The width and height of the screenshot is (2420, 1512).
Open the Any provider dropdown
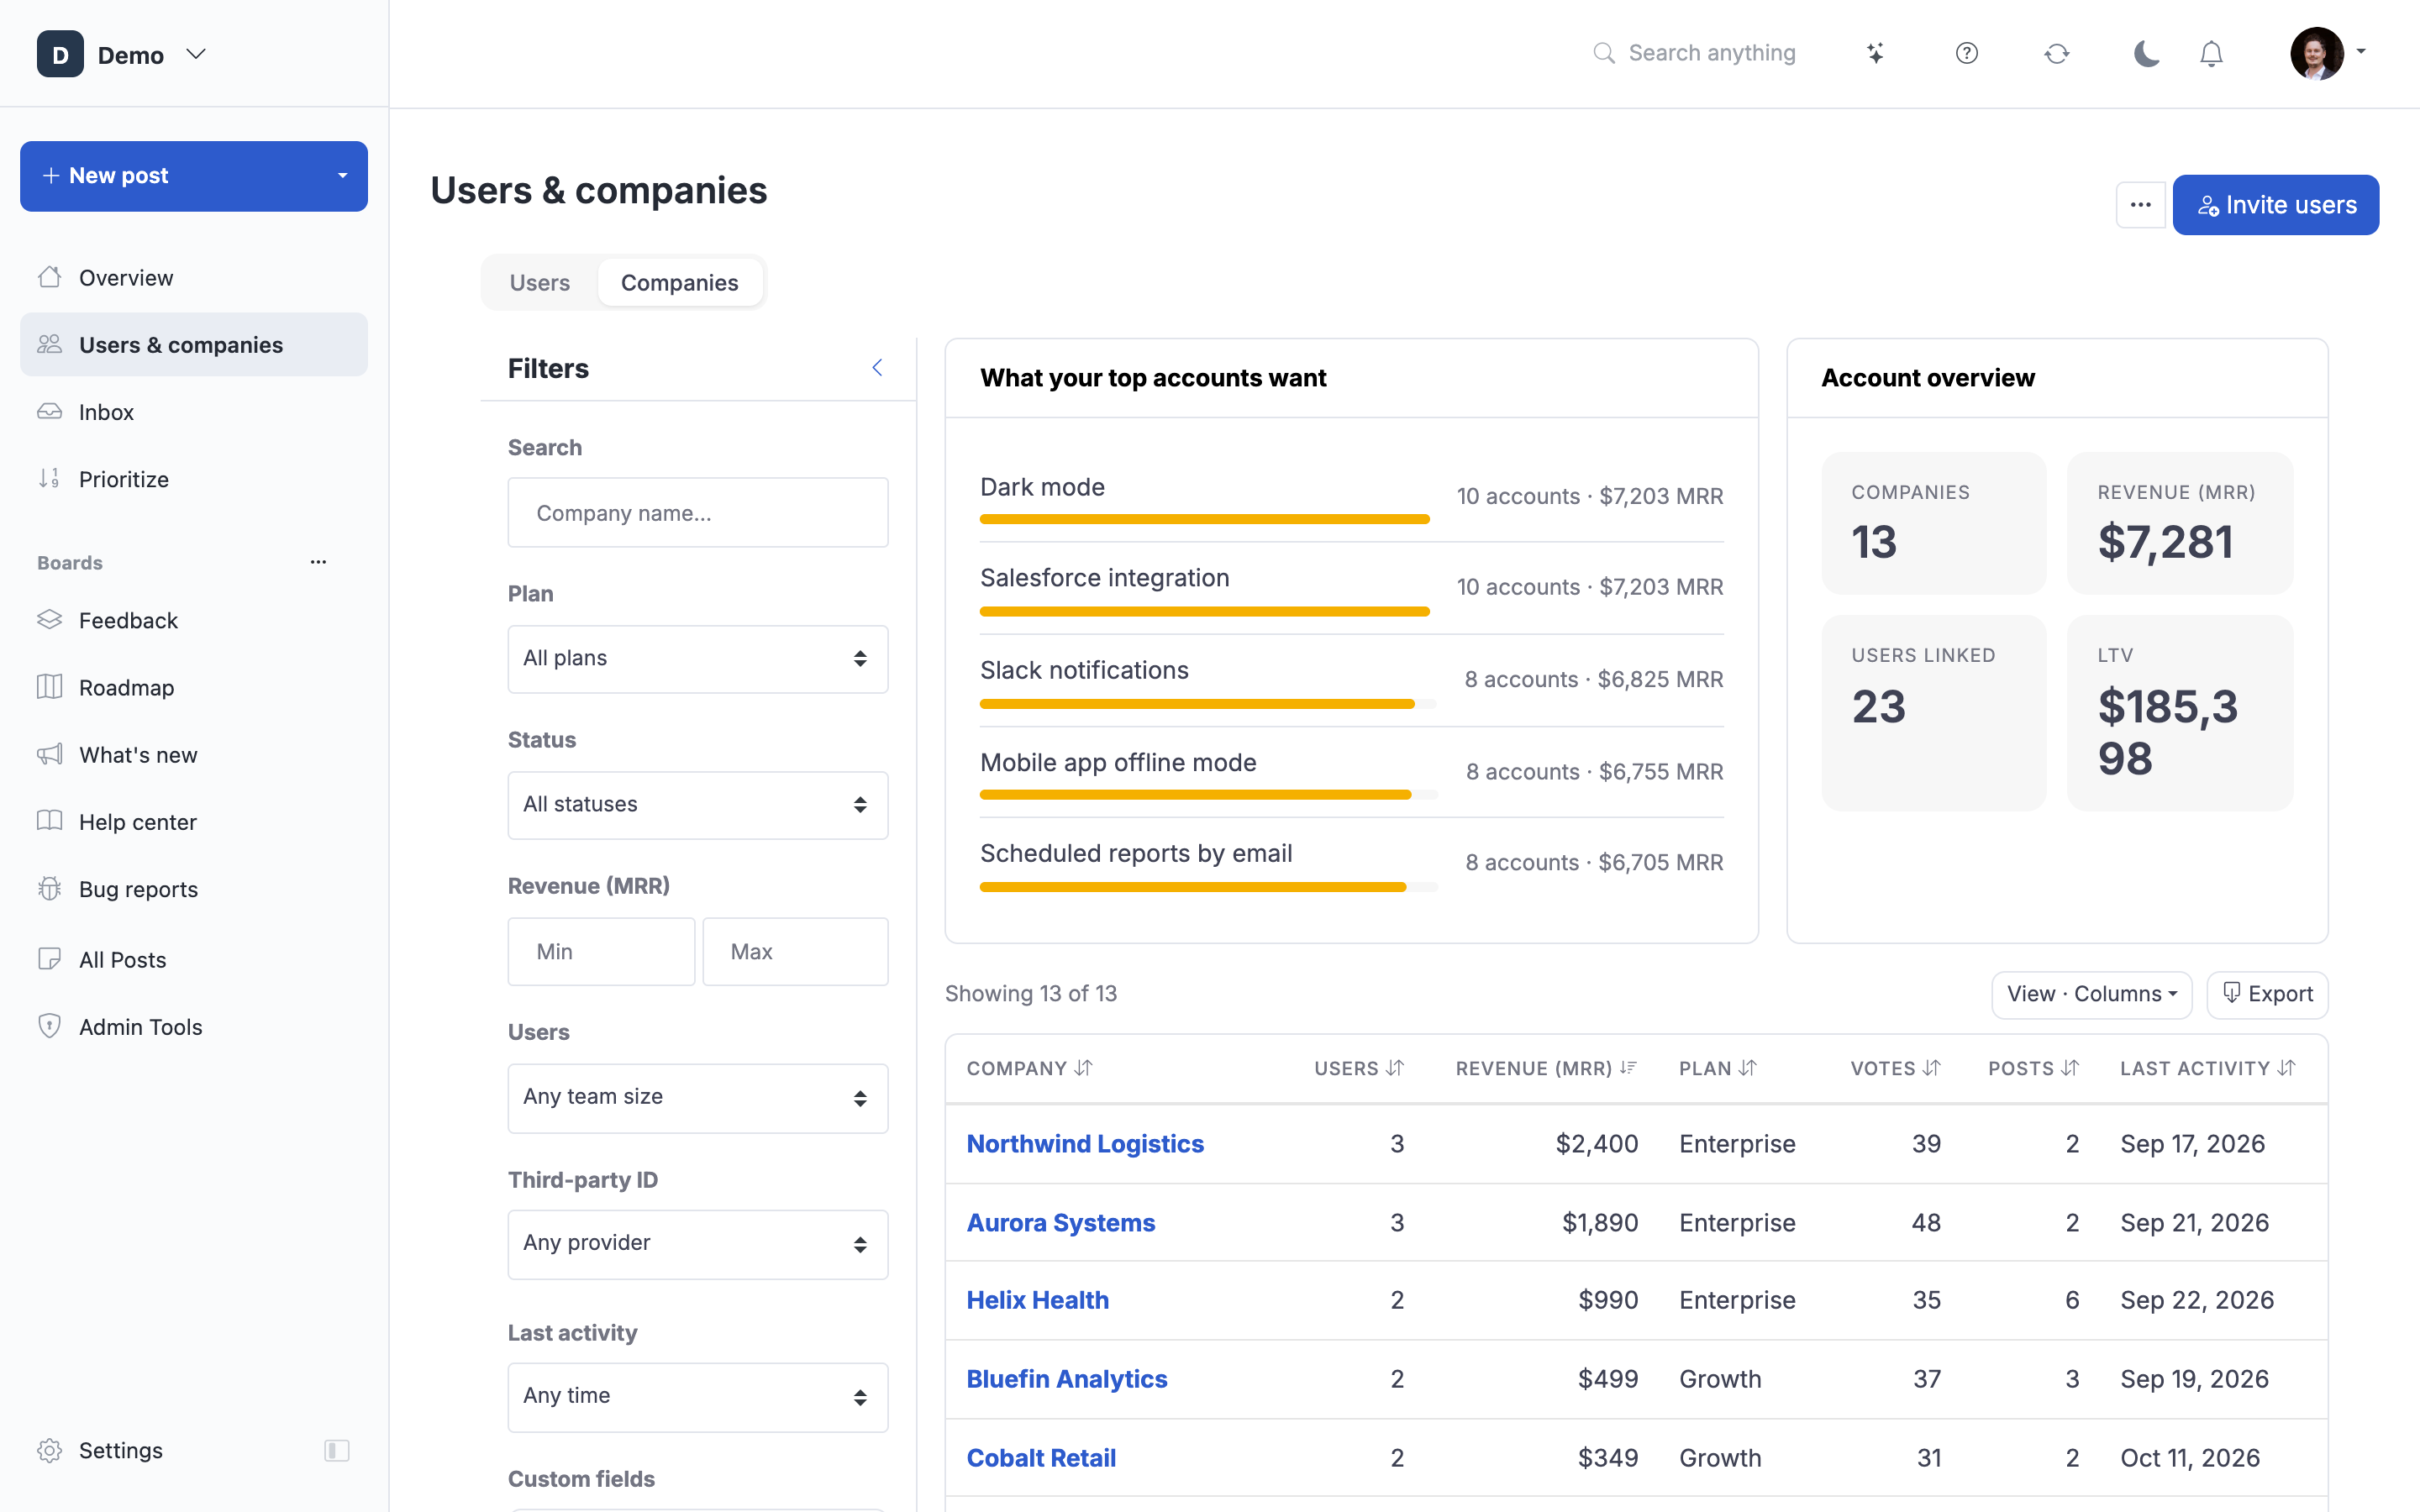tap(697, 1244)
